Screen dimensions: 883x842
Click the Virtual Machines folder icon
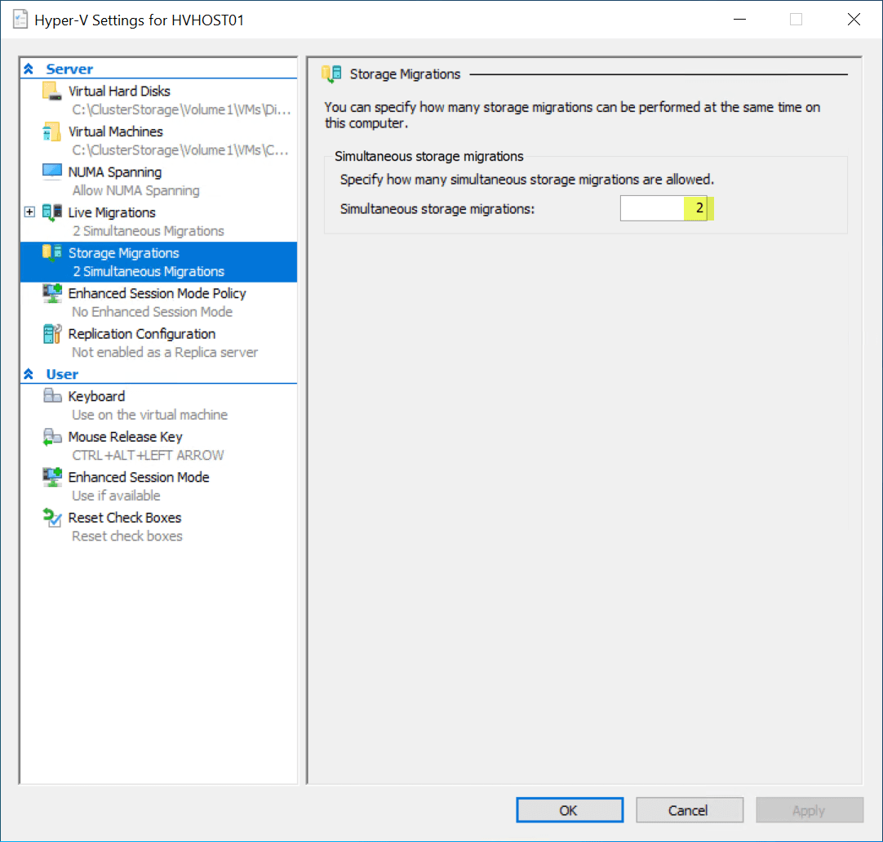coord(51,131)
